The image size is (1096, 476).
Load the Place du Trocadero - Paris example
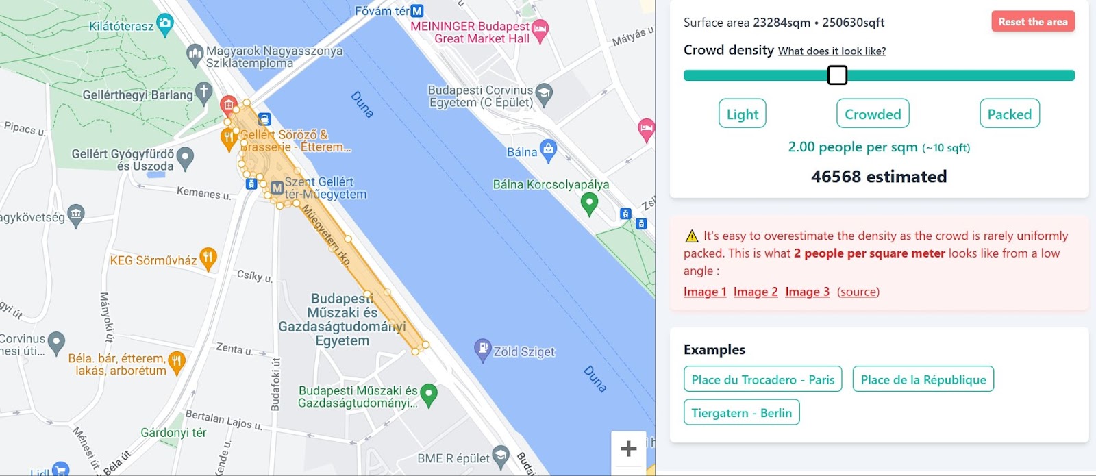[763, 379]
